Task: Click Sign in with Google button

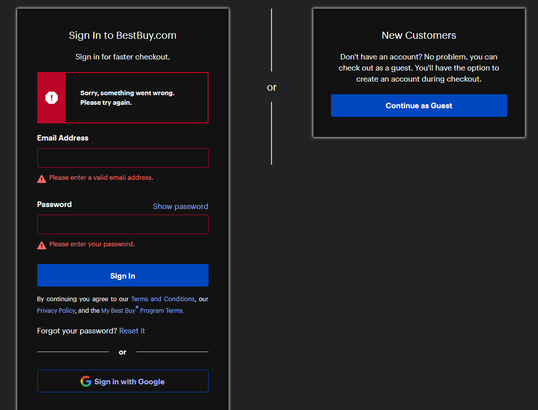Action: 123,381
